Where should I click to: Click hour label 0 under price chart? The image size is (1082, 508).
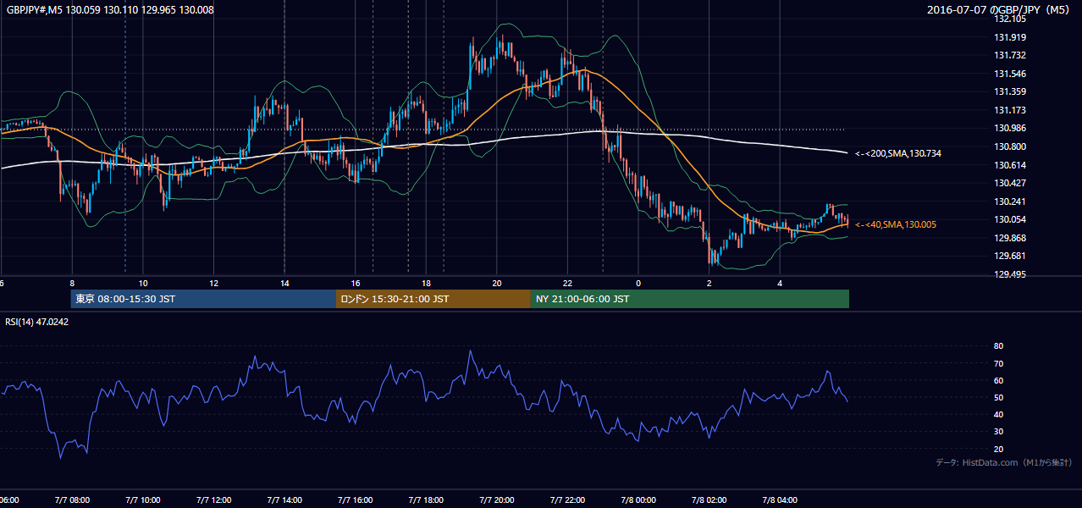point(639,283)
